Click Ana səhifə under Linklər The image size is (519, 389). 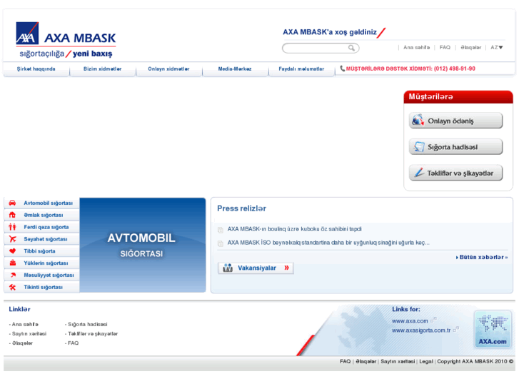24,324
